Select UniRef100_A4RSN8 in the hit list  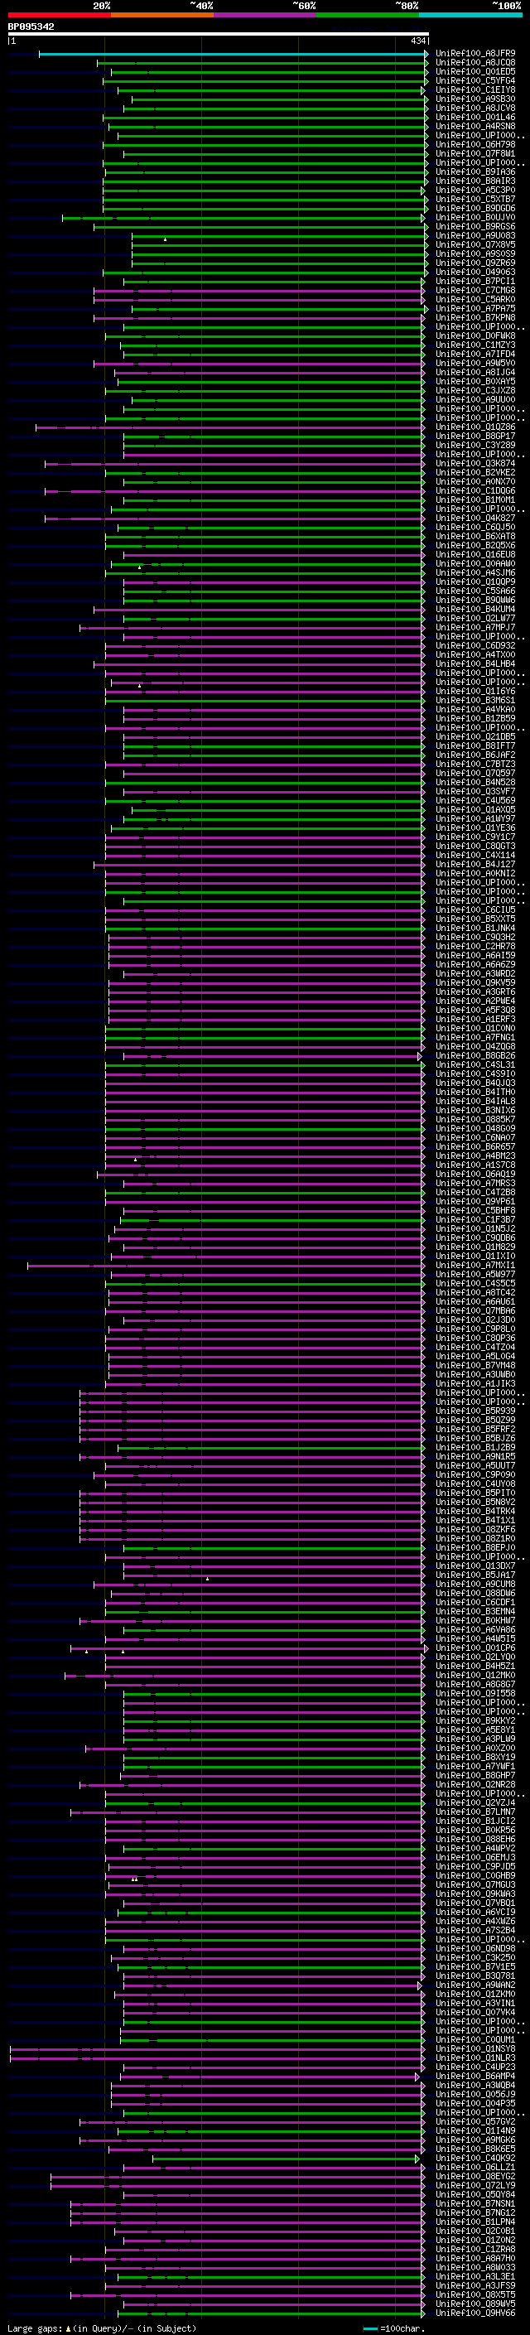point(475,126)
